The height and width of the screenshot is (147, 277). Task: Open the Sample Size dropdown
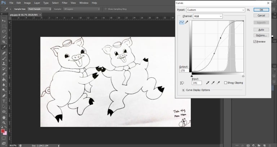click(x=39, y=9)
